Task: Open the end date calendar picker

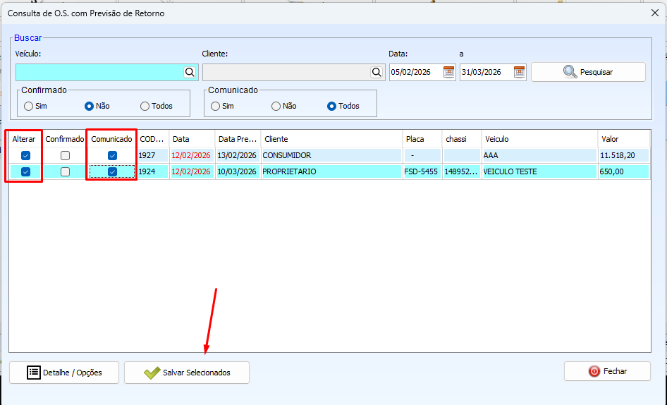Action: (x=519, y=72)
